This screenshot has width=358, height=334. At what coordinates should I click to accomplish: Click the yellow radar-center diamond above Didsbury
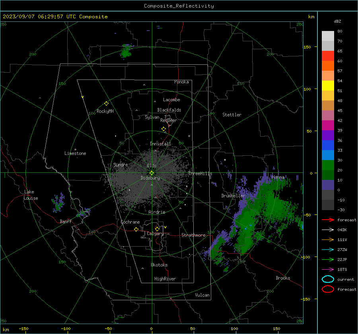click(x=152, y=173)
